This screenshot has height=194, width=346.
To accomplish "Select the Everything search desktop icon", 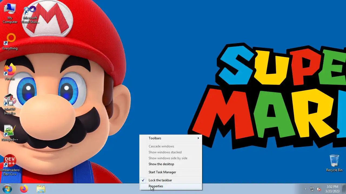I will click(10, 42).
